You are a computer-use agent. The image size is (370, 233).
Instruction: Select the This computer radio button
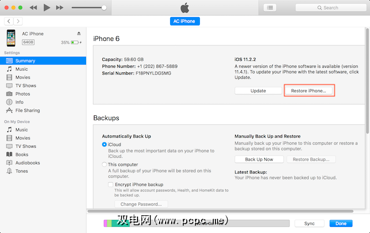(x=104, y=165)
